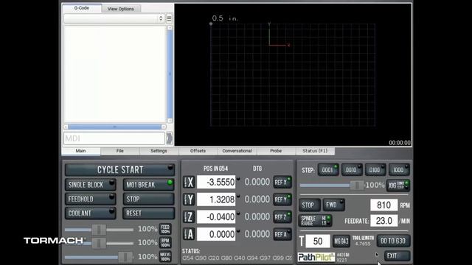
Task: Toggle Jog continuous/step mode
Action: pos(398,185)
